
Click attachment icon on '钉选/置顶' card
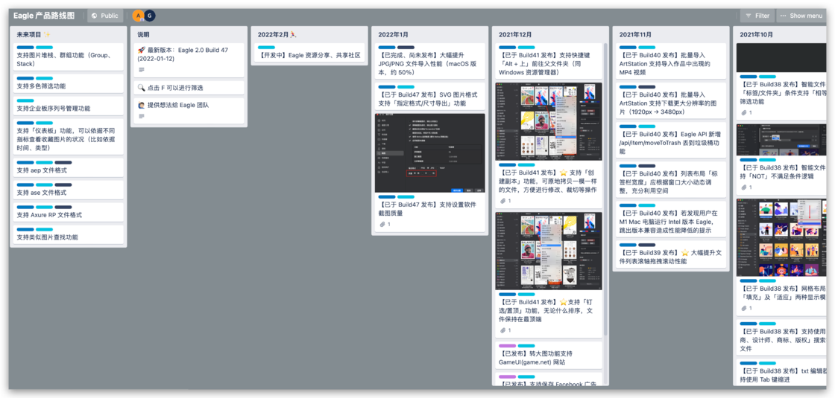502,330
